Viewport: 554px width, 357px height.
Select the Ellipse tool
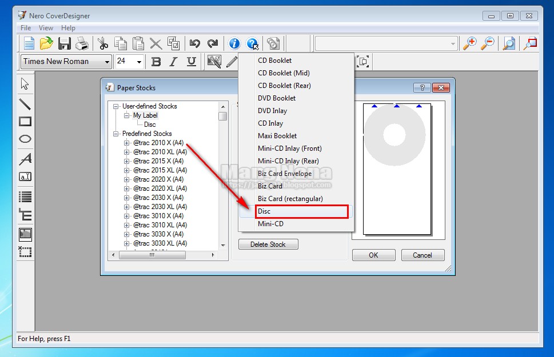[x=25, y=139]
